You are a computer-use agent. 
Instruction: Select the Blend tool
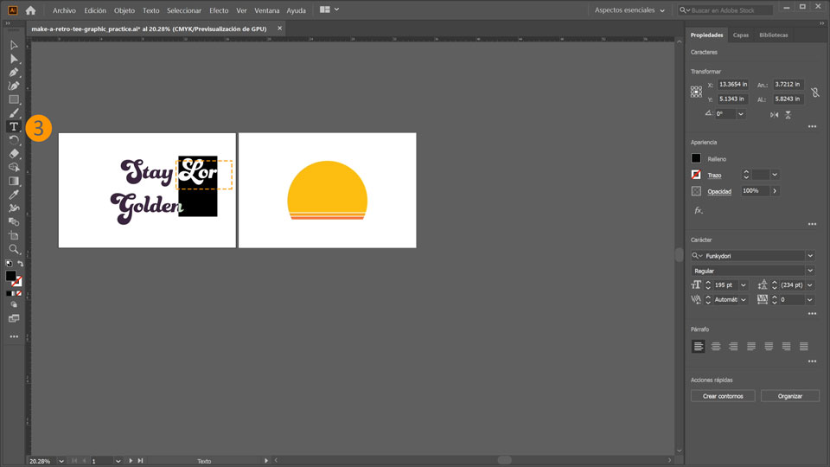click(14, 222)
